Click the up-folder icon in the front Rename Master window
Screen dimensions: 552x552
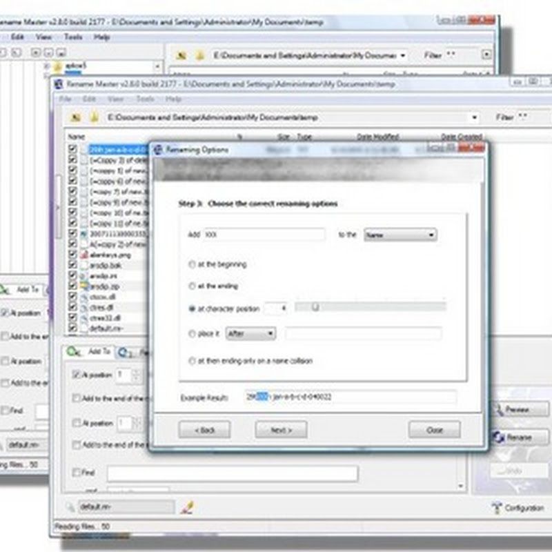click(x=75, y=117)
